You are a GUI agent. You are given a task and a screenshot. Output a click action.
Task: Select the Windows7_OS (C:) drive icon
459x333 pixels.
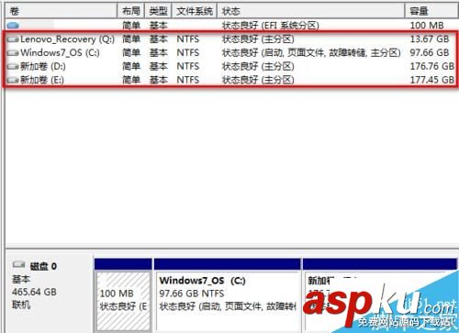tap(13, 53)
